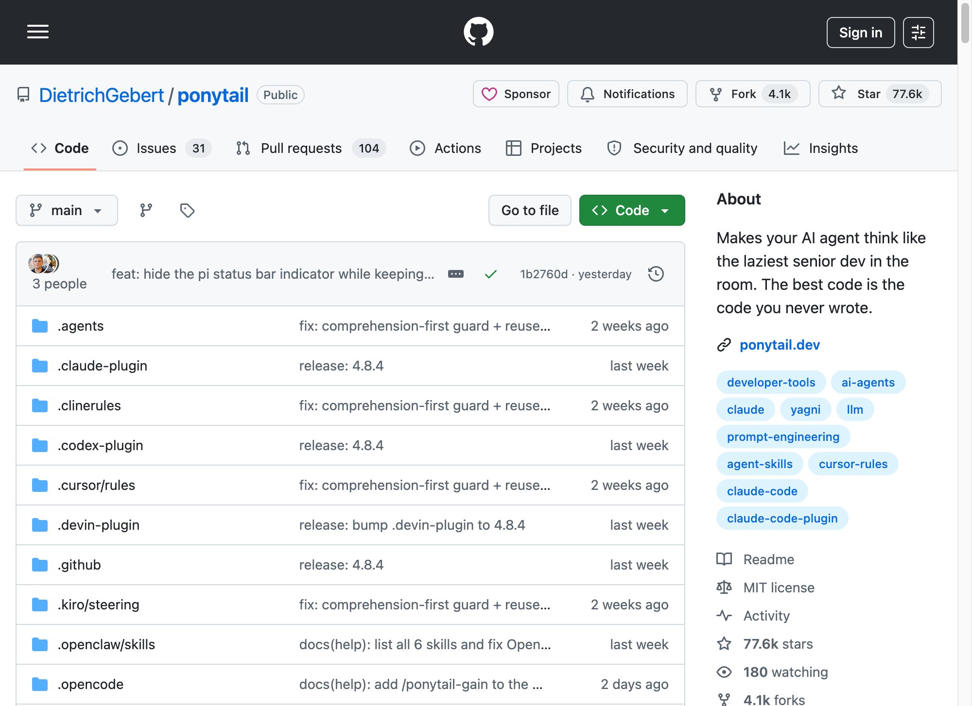Click the .claude-plugin folder icon

[x=40, y=366]
